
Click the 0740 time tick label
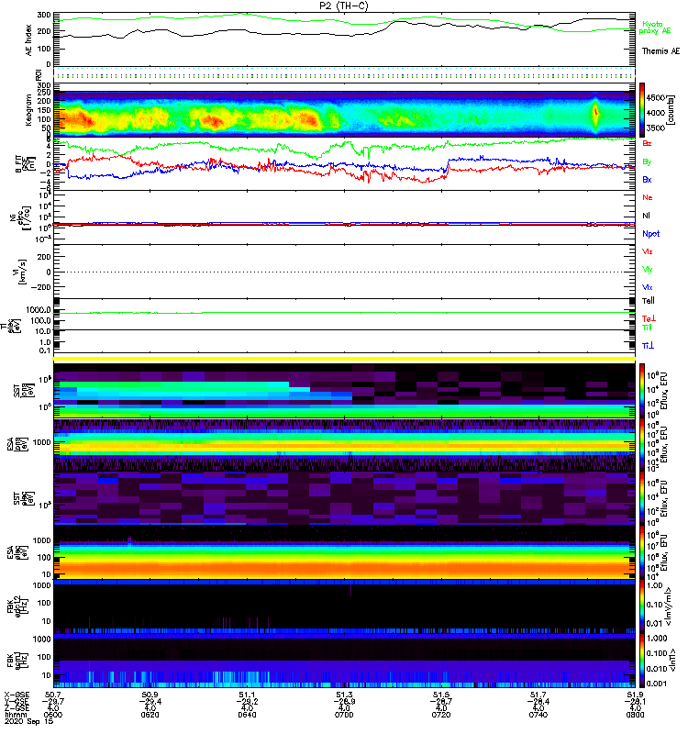tap(538, 715)
